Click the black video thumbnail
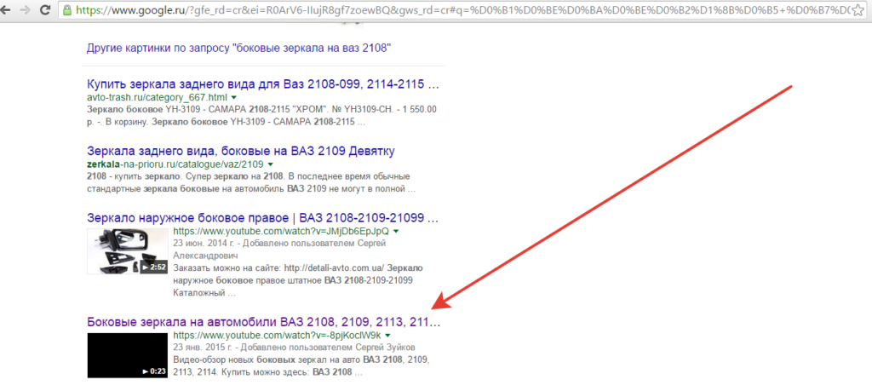The image size is (872, 391). click(x=126, y=354)
